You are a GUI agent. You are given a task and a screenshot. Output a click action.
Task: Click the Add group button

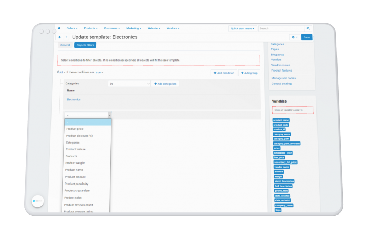249,73
